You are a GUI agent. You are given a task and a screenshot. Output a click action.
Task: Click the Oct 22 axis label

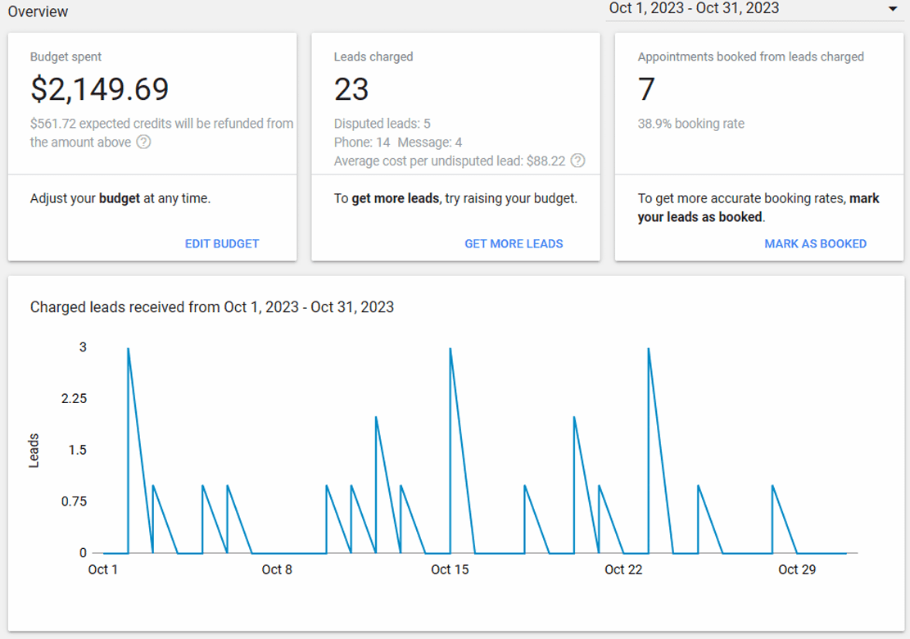tap(623, 570)
